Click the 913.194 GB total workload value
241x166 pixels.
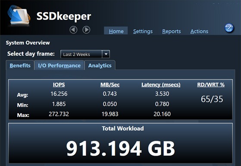click(x=121, y=148)
